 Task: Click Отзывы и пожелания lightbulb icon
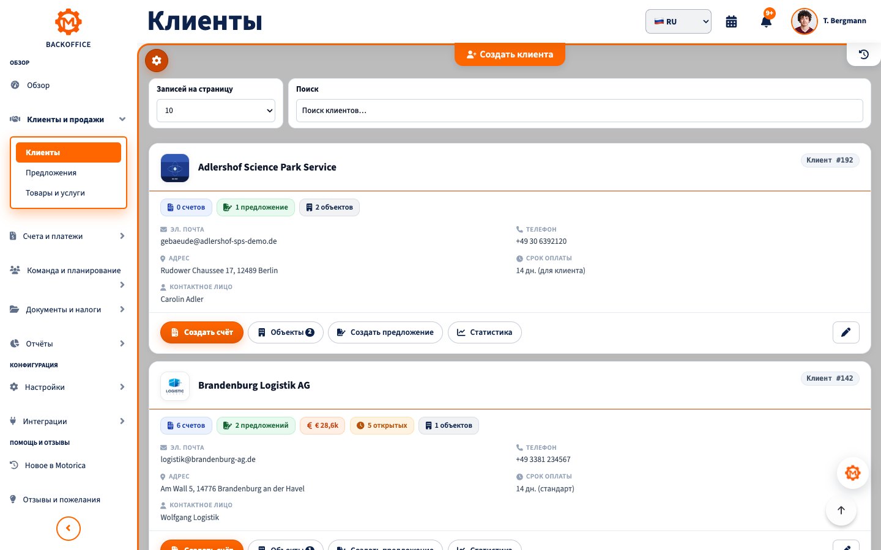coord(13,499)
